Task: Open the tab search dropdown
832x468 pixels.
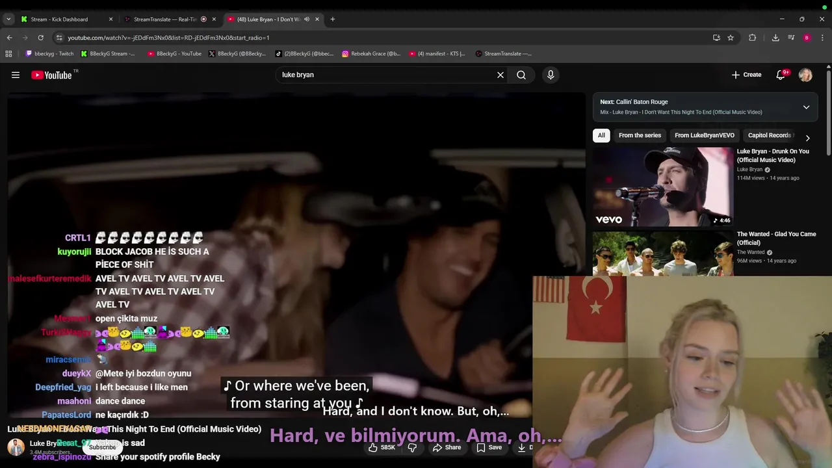Action: click(x=8, y=19)
